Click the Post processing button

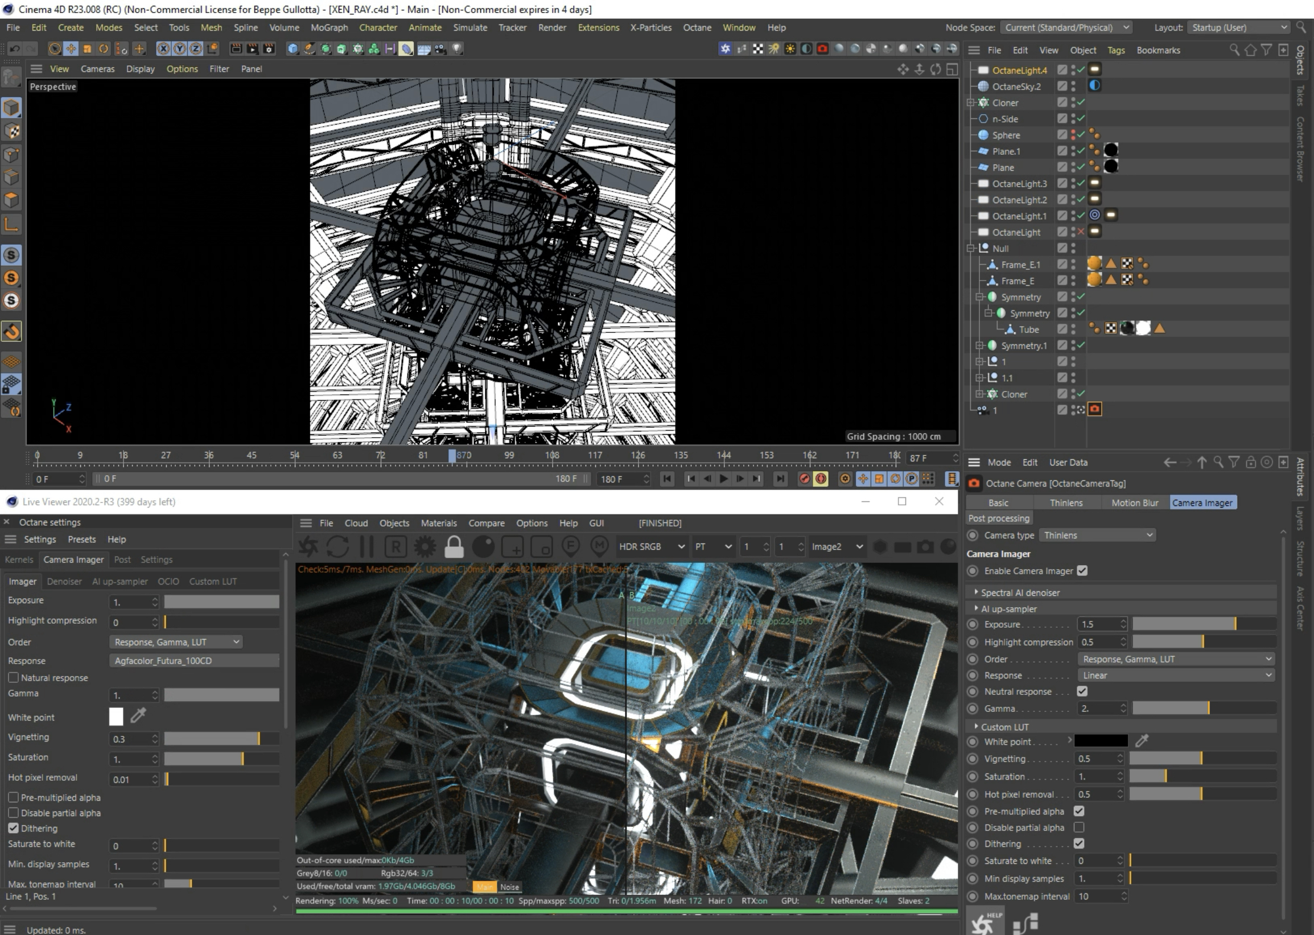[x=998, y=518]
